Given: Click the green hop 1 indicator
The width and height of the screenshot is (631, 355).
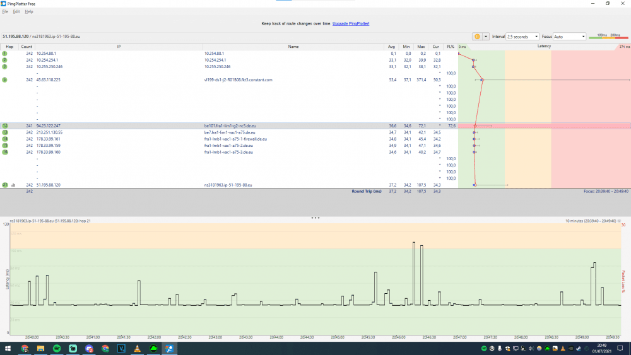Looking at the screenshot, I should pos(4,54).
